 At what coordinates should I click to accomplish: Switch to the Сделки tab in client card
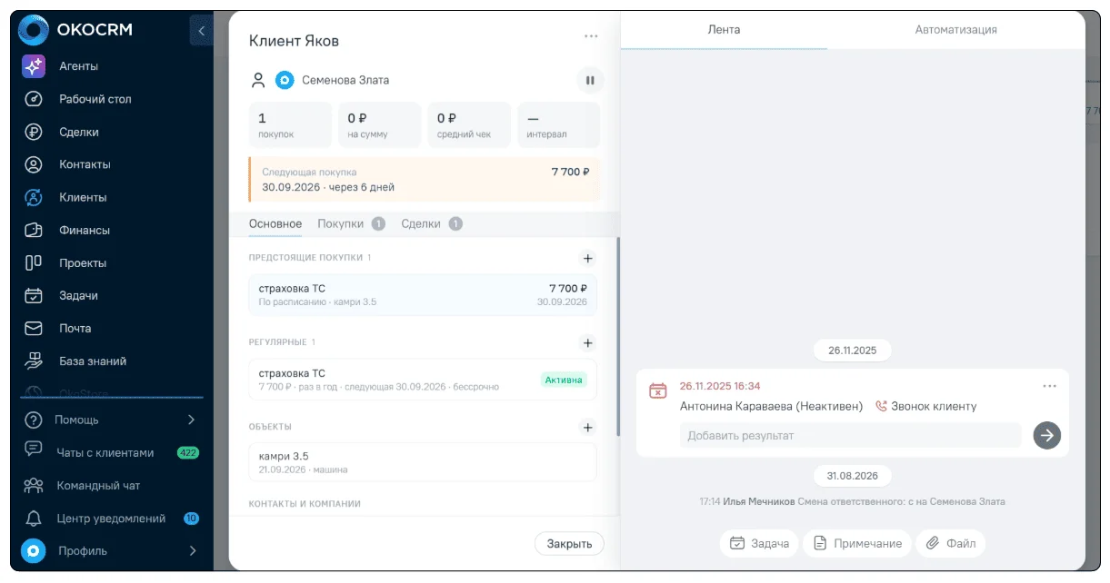432,223
